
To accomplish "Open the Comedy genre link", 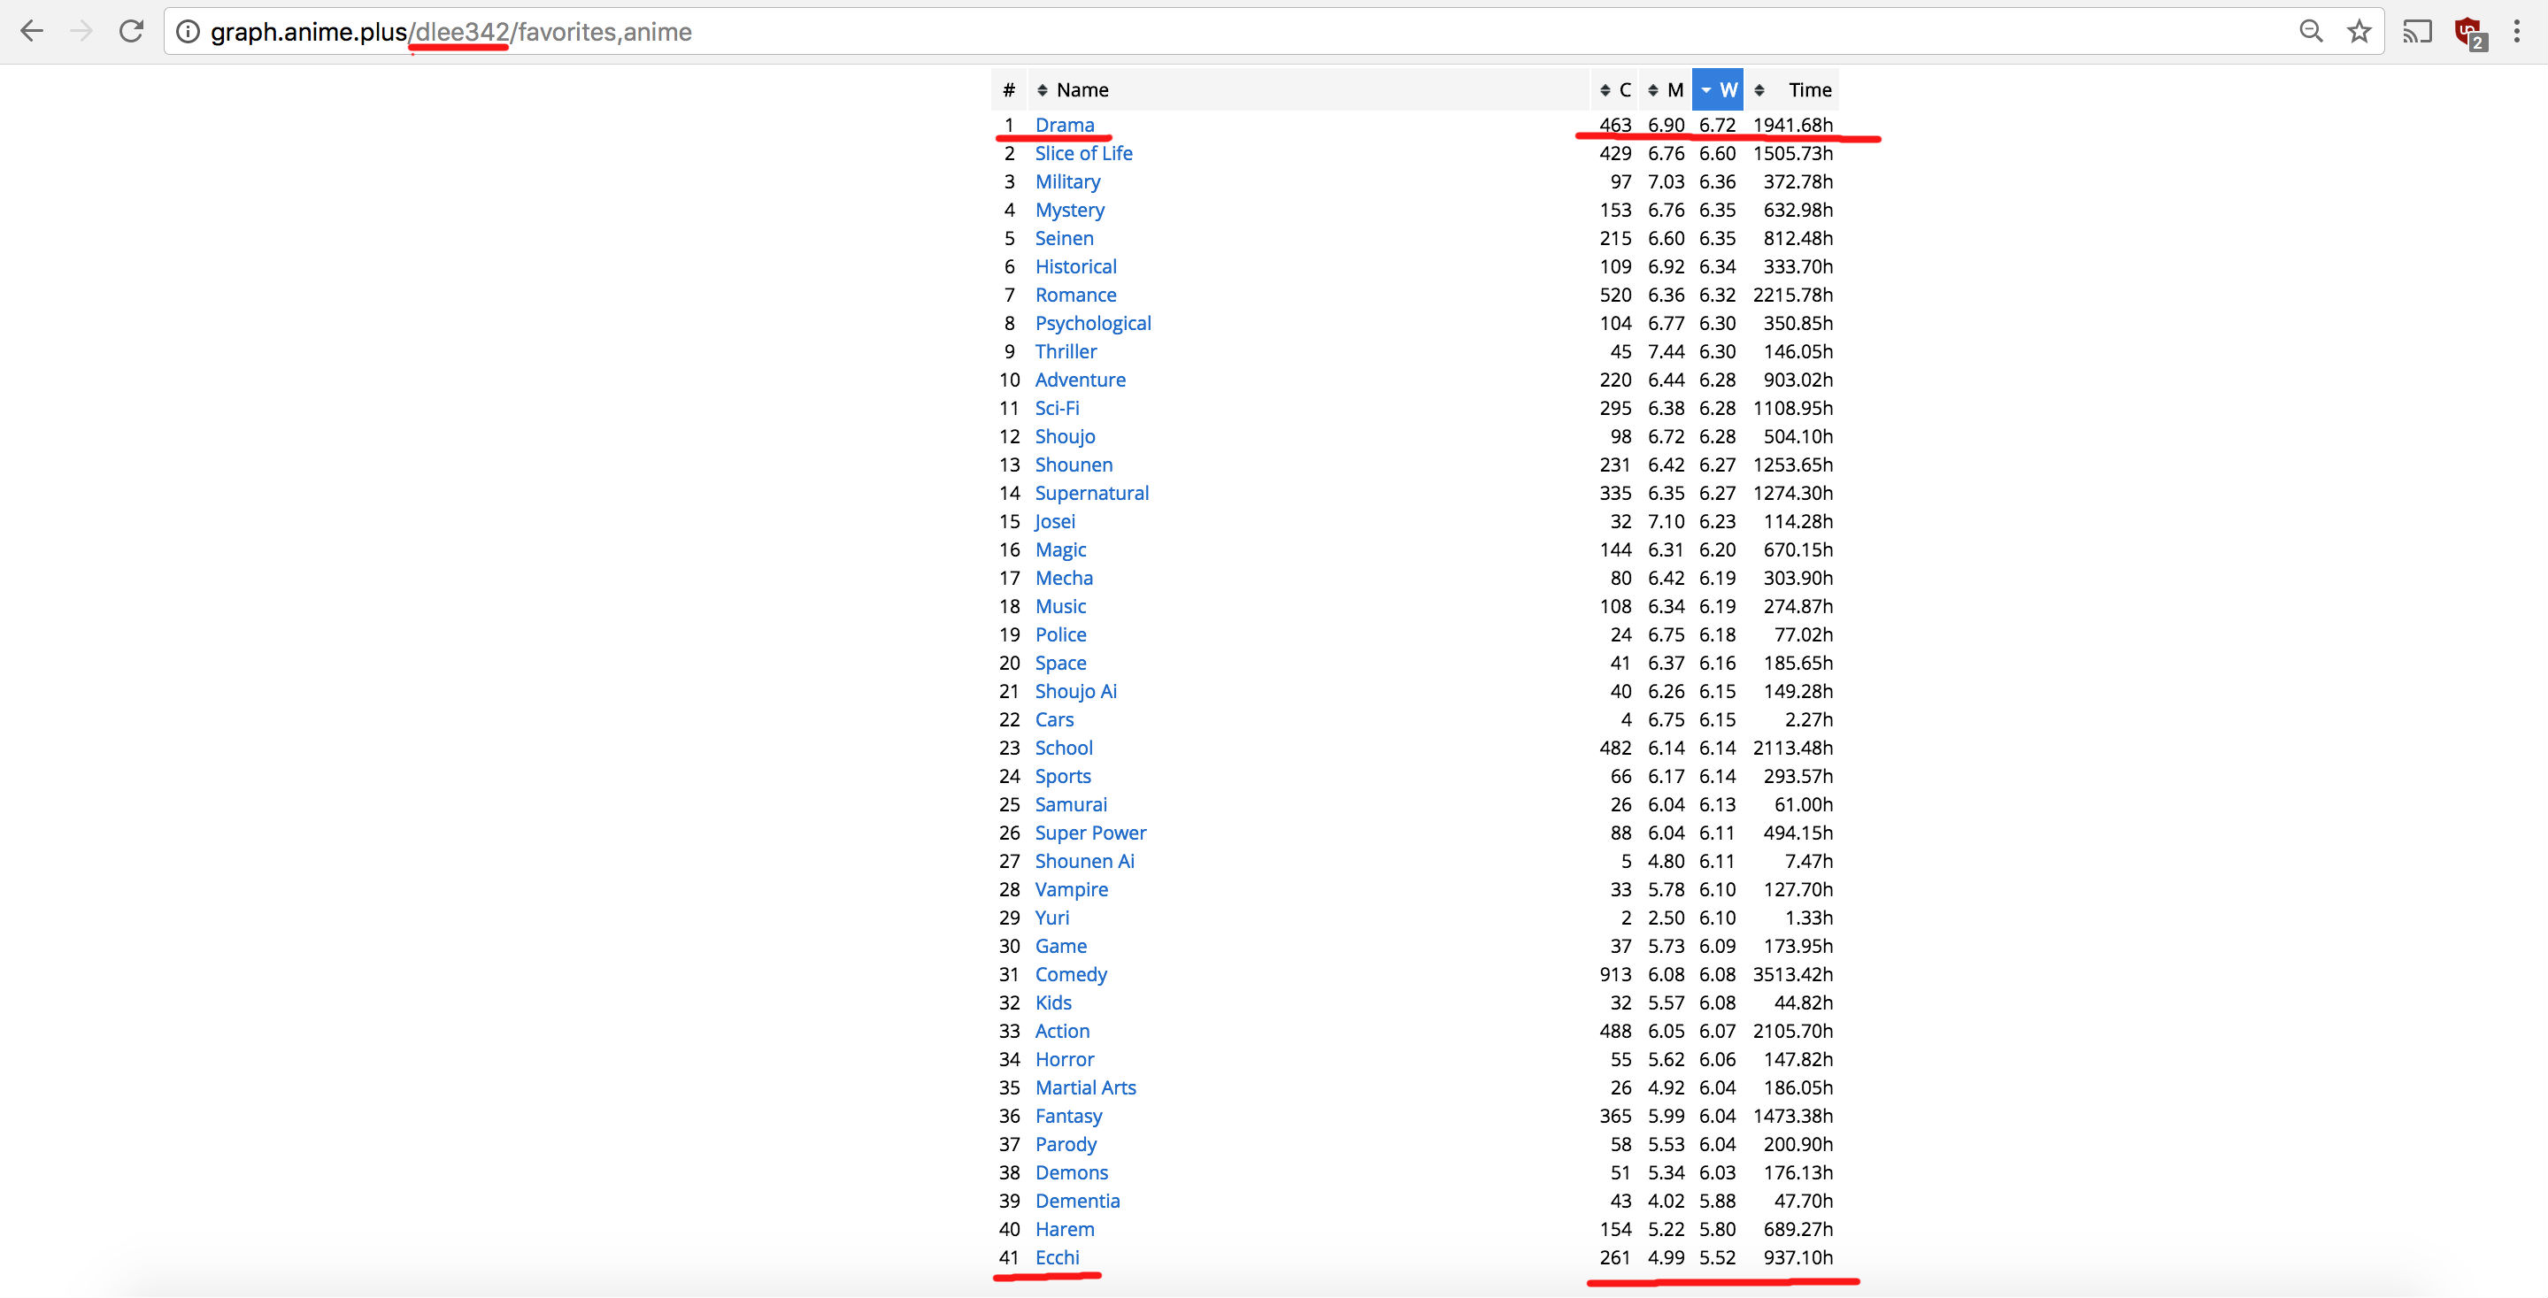I will (1070, 975).
